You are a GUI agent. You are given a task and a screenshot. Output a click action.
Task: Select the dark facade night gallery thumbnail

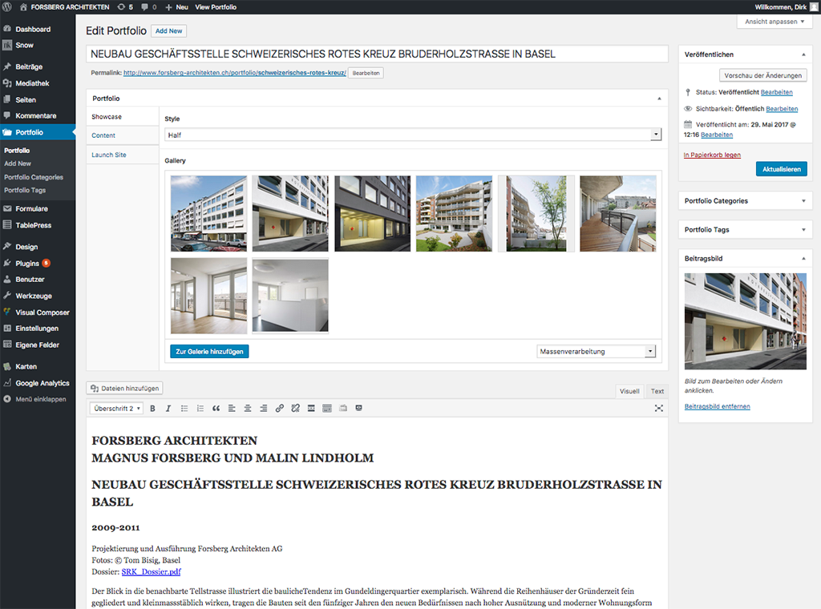tap(372, 213)
